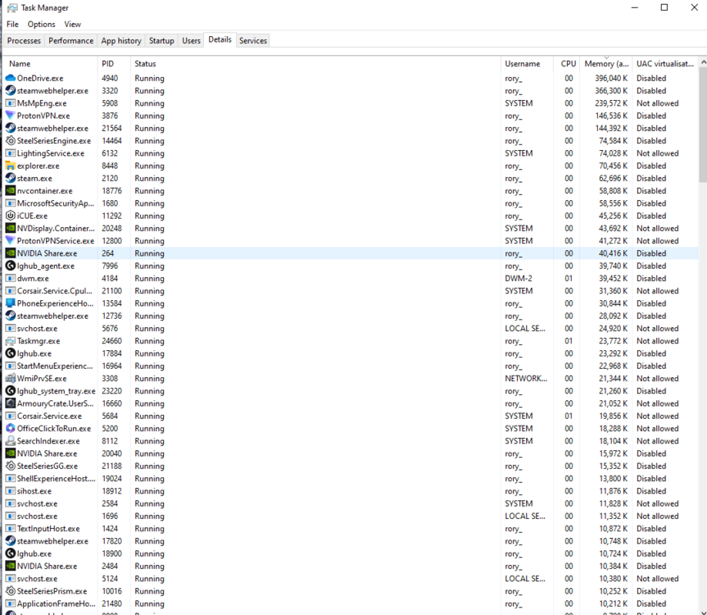Sort by the Username column header
Viewport: 707px width, 615px height.
(x=527, y=64)
